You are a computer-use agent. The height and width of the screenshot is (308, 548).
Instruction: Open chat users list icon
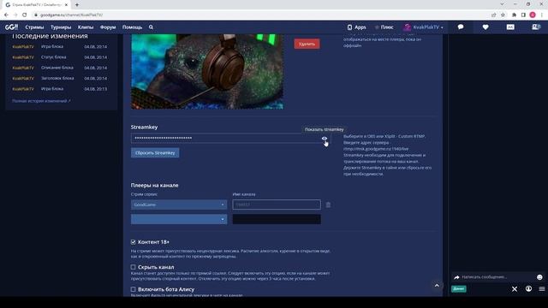click(528, 289)
